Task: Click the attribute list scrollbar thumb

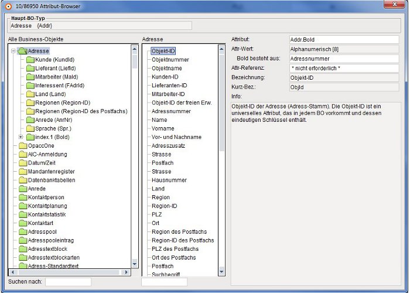Action: [221, 103]
